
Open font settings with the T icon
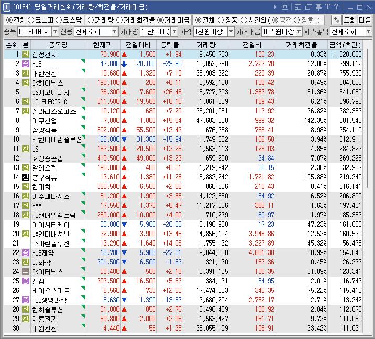point(328,7)
